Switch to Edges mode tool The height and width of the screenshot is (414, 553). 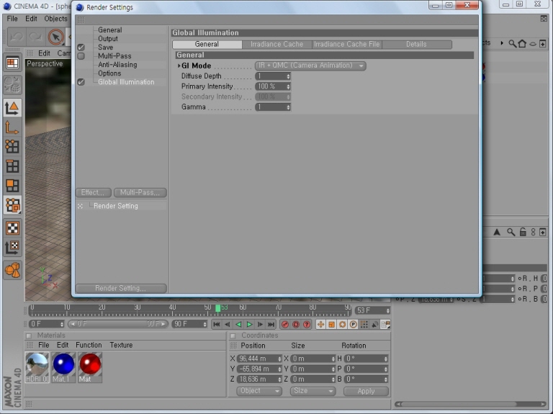(12, 166)
